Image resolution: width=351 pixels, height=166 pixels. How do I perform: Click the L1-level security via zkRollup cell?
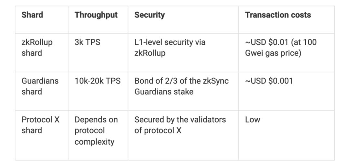point(170,48)
